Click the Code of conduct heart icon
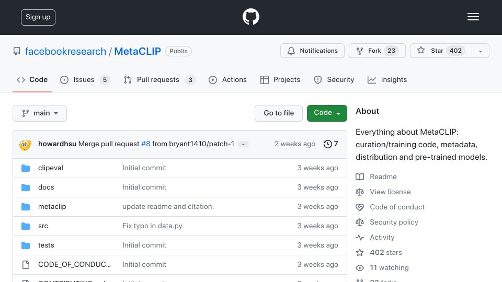Viewport: 502px width, 282px height. coord(360,207)
